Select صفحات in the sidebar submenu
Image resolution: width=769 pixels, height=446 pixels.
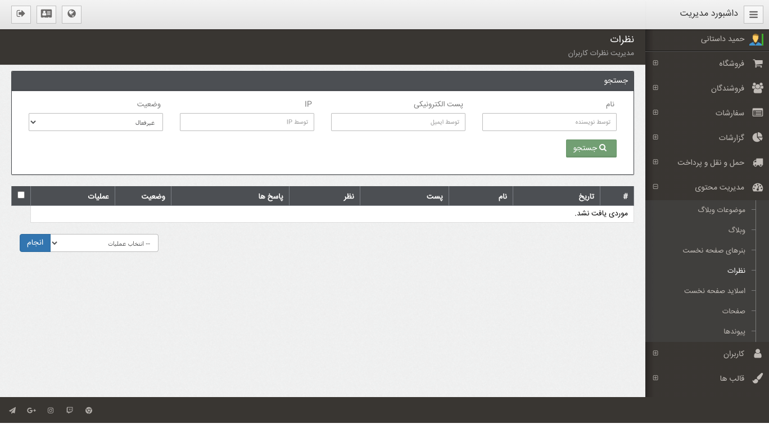734,311
